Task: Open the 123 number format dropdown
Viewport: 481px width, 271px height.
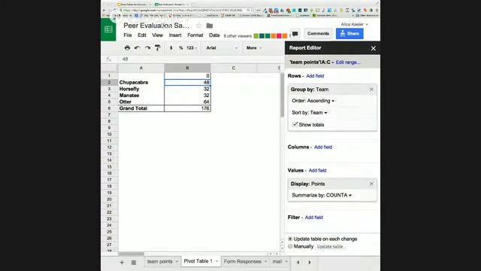Action: pyautogui.click(x=192, y=48)
